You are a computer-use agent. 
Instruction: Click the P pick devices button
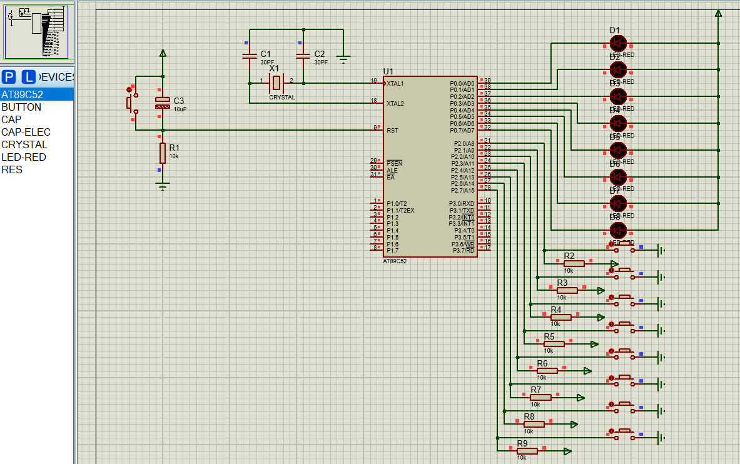tap(9, 77)
